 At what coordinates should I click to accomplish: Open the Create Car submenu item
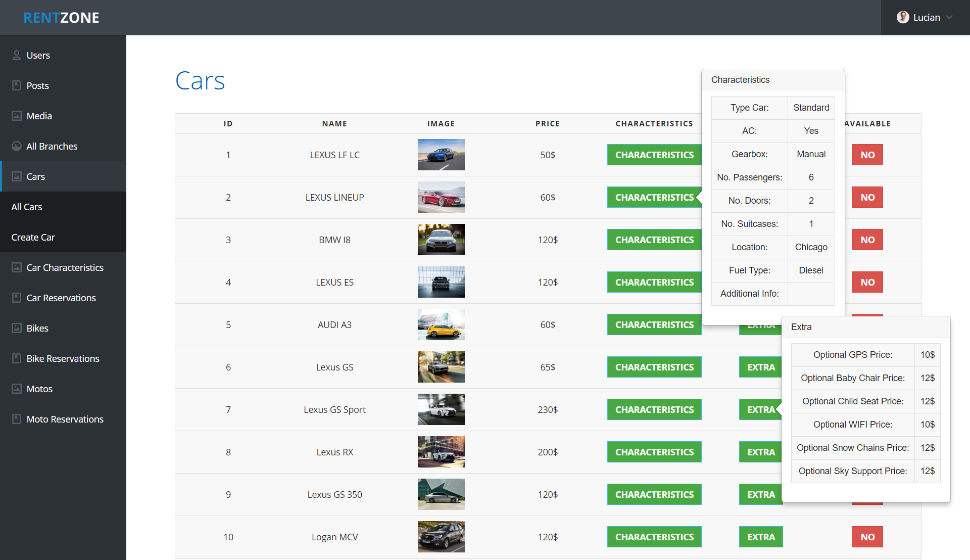[33, 237]
